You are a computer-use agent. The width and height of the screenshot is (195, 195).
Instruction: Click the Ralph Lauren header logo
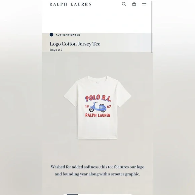pos(71,4)
